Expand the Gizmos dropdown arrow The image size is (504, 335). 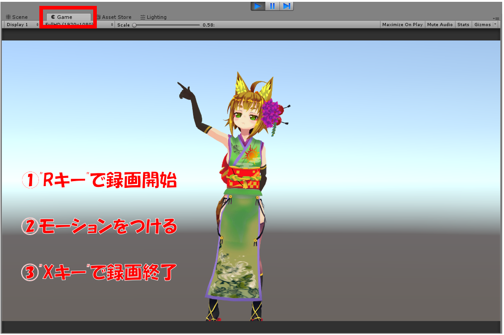495,24
